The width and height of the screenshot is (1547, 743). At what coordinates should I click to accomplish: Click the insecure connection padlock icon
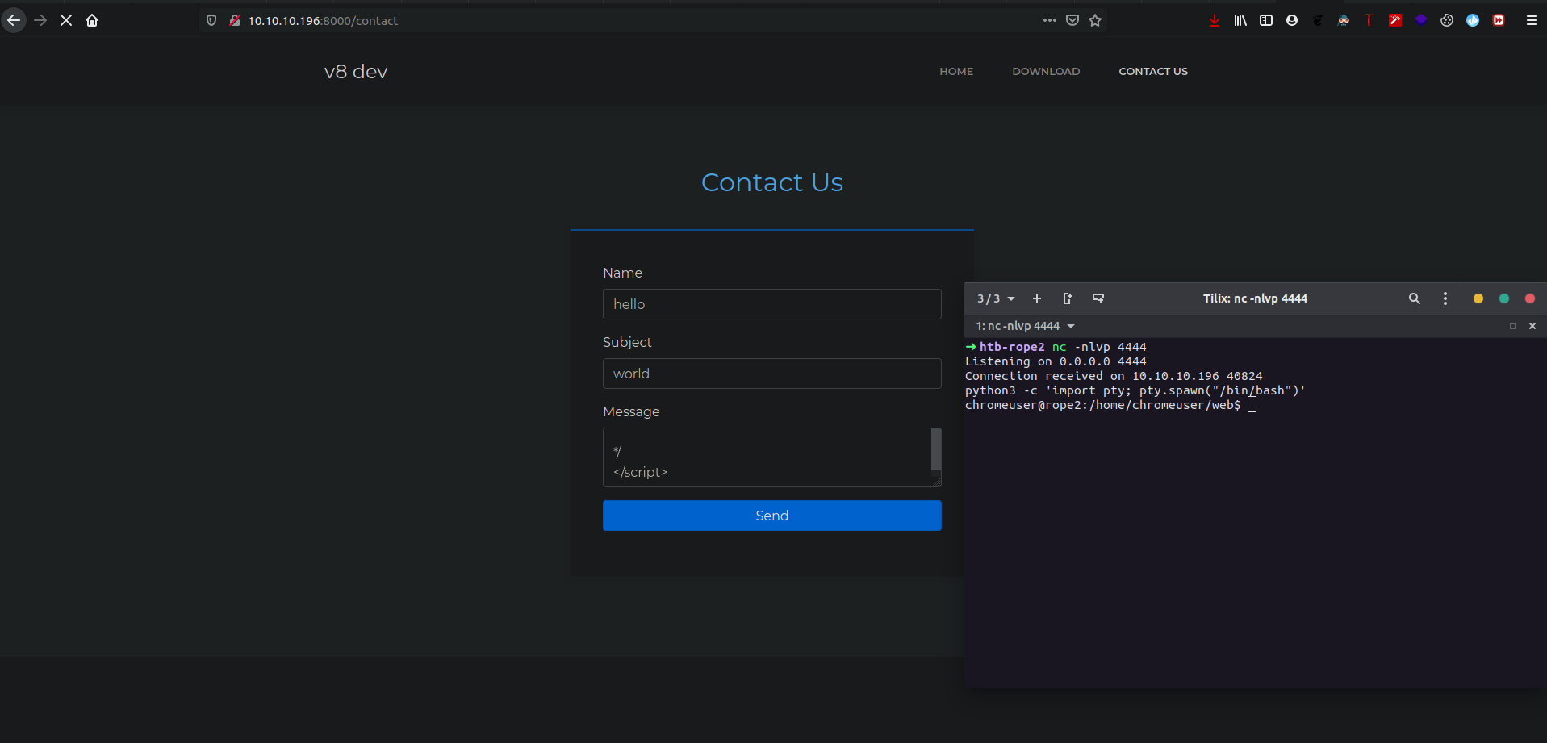click(234, 20)
